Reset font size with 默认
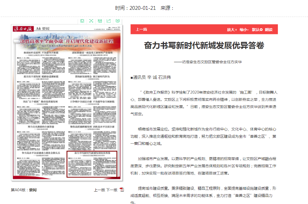308x204 pixels. click(x=257, y=29)
